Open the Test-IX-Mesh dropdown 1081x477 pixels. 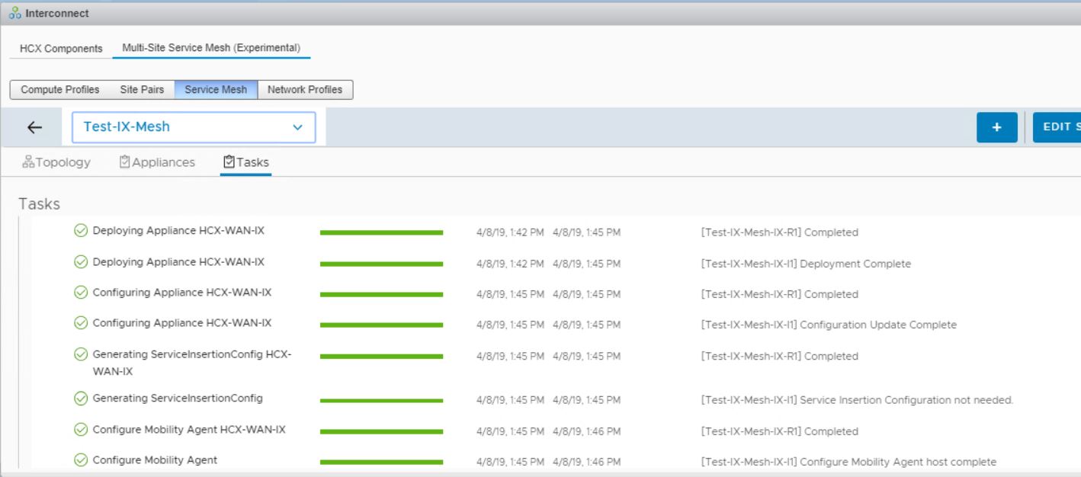click(193, 127)
